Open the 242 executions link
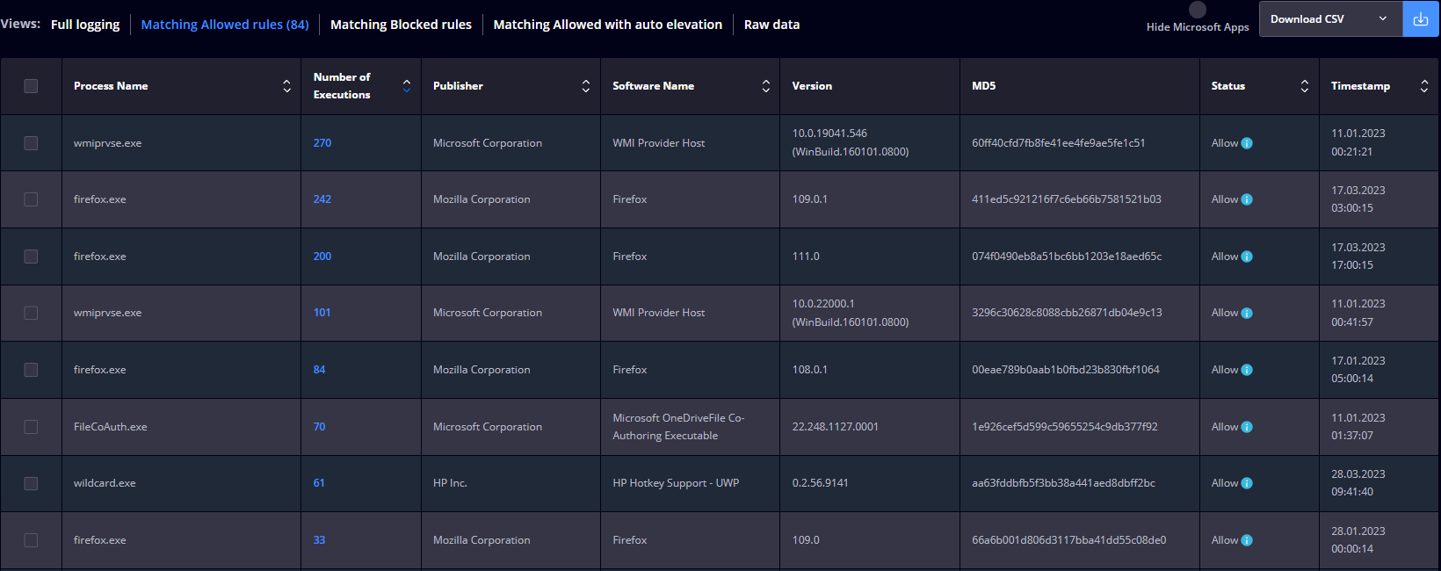This screenshot has height=571, width=1441. 322,199
